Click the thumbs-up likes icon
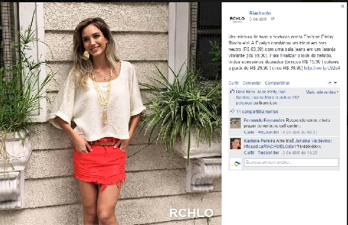This screenshot has width=348, height=225. pos(232,91)
